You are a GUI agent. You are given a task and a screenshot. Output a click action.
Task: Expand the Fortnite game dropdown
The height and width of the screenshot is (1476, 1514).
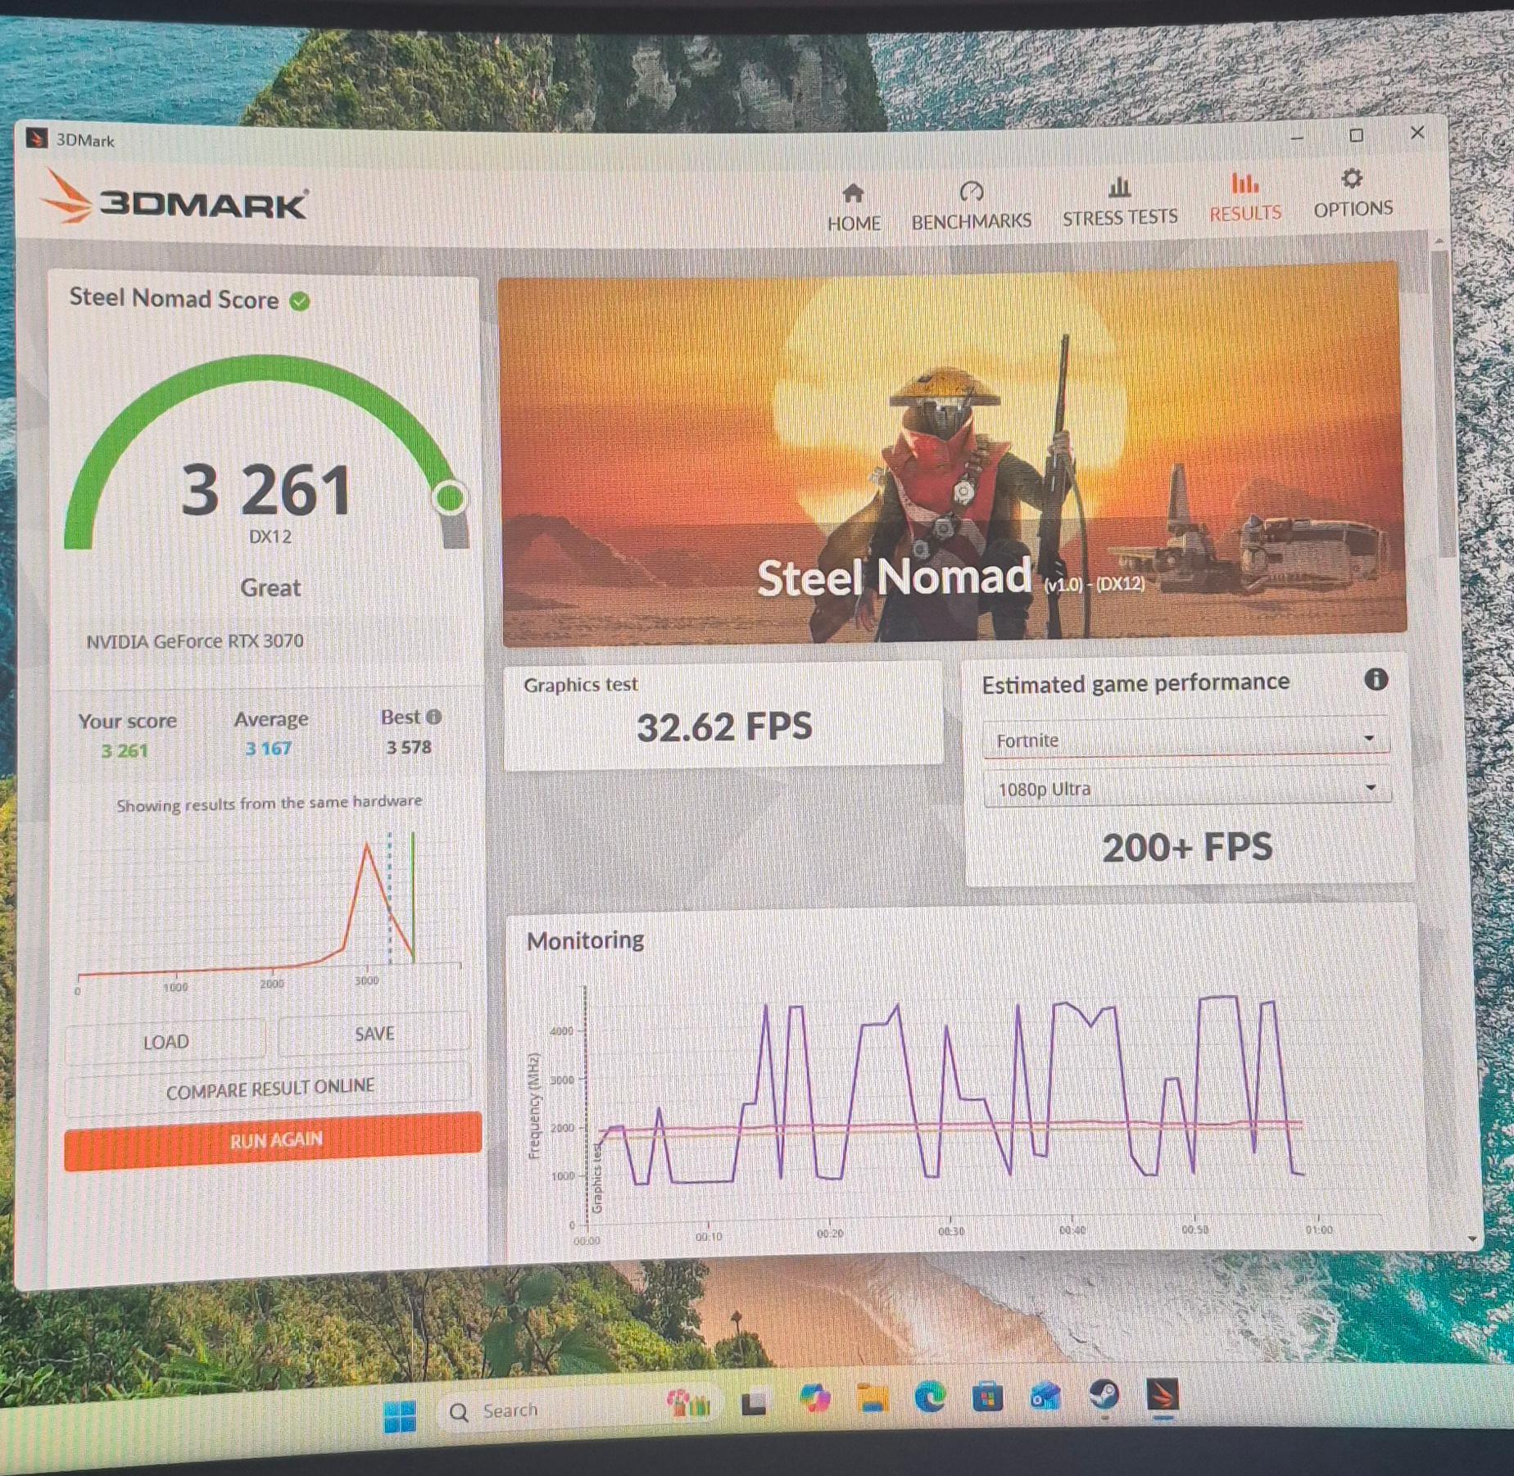pyautogui.click(x=1185, y=739)
